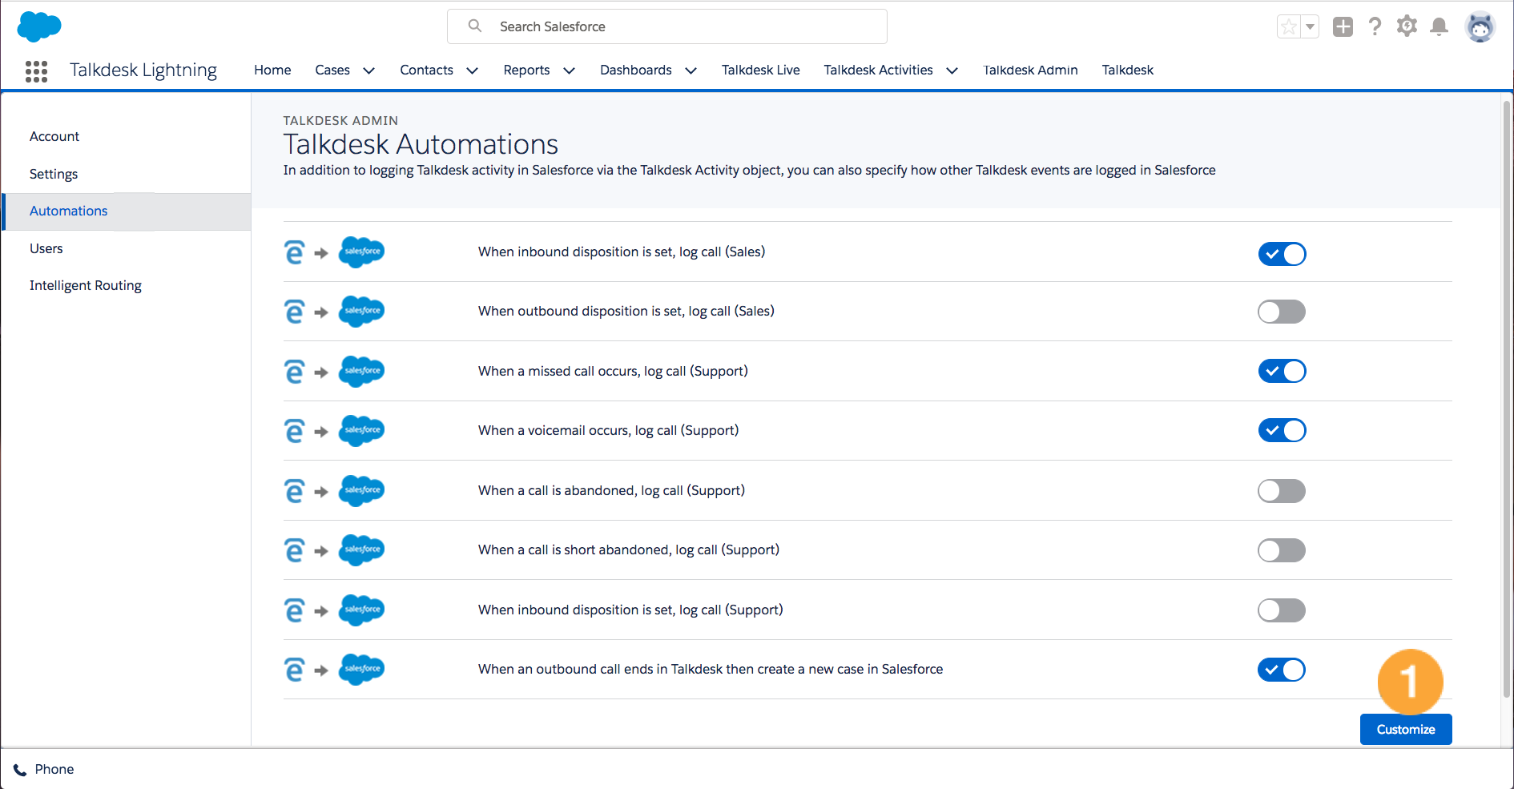Viewport: 1514px width, 789px height.
Task: Expand the Dashboards tab dropdown arrow
Action: (x=691, y=70)
